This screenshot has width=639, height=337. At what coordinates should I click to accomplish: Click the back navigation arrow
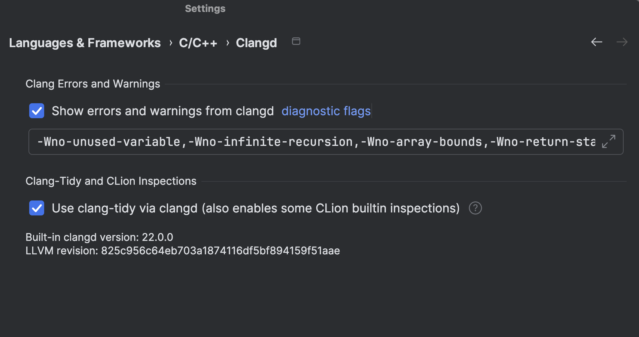[x=597, y=42]
